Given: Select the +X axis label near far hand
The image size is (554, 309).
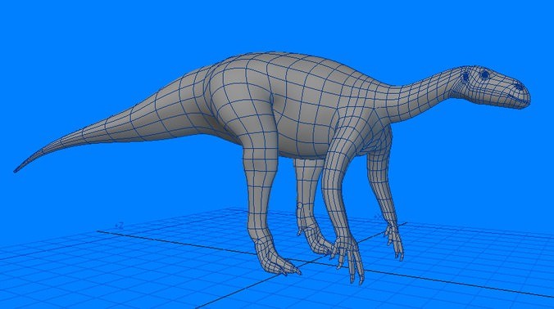Looking at the screenshot, I should coord(378,217).
